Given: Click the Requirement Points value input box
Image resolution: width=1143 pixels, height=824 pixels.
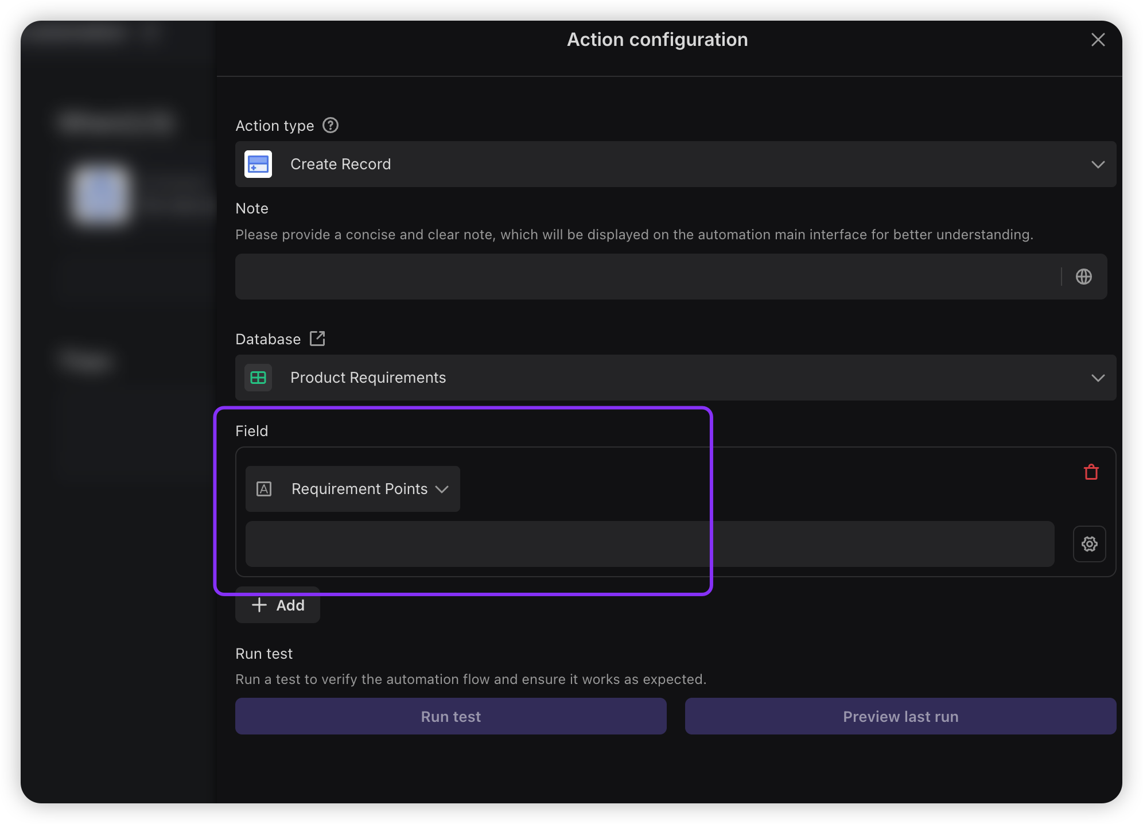Looking at the screenshot, I should [x=650, y=544].
